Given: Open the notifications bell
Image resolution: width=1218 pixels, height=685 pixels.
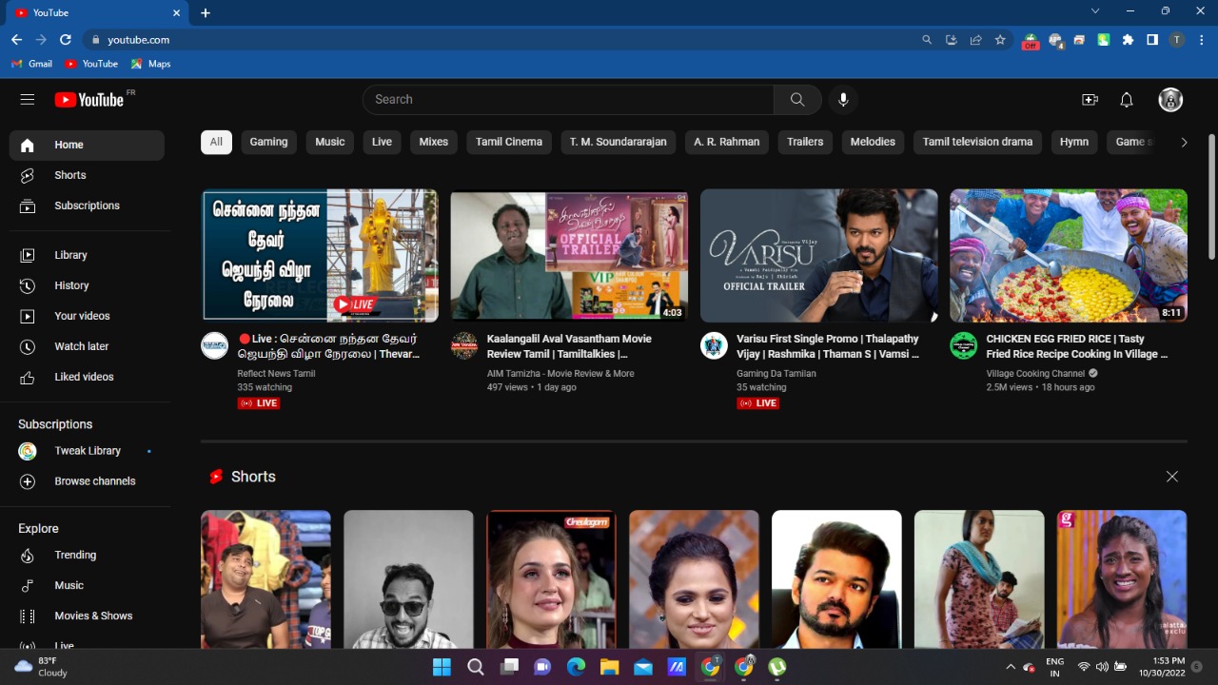Looking at the screenshot, I should coord(1127,100).
